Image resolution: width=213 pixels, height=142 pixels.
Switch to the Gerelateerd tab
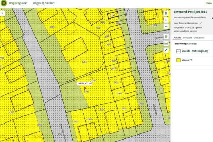coord(200,37)
